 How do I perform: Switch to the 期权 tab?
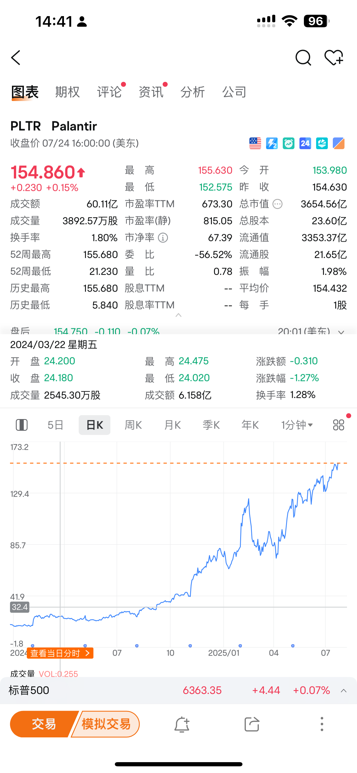coord(68,92)
